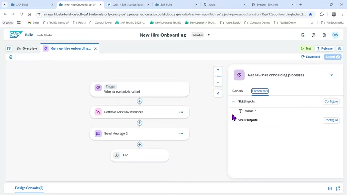347x195 pixels.
Task: Click the Send Message 2 chat icon
Action: [98, 134]
